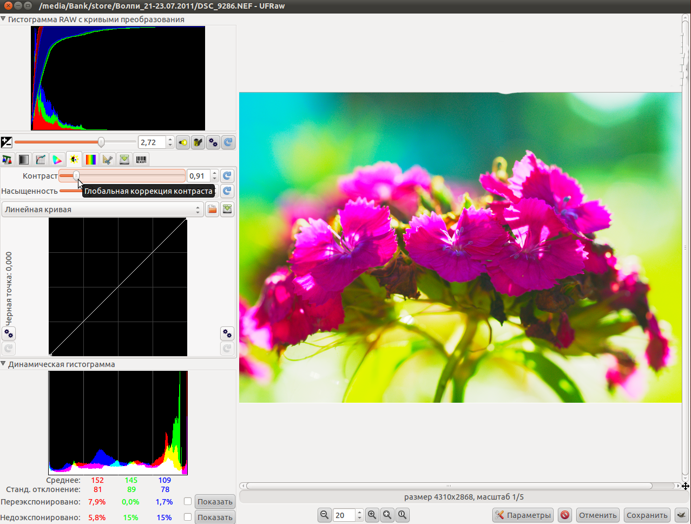This screenshot has height=524, width=691.
Task: Reset contrast to default value
Action: [227, 176]
